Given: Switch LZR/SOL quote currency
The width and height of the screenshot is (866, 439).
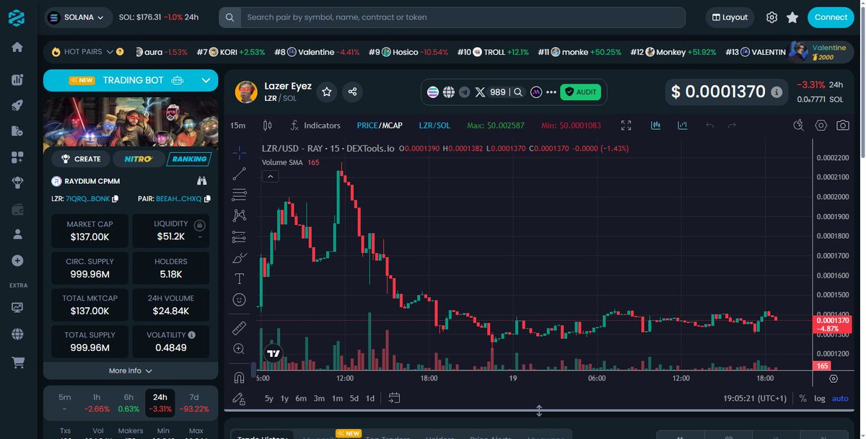Looking at the screenshot, I should 434,125.
